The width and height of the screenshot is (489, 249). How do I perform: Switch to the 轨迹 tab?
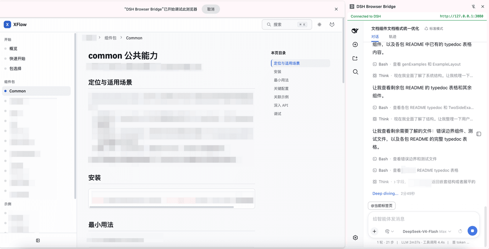393,37
